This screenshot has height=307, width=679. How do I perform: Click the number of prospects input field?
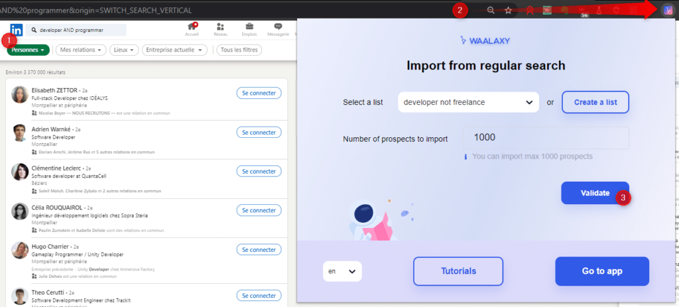click(547, 138)
